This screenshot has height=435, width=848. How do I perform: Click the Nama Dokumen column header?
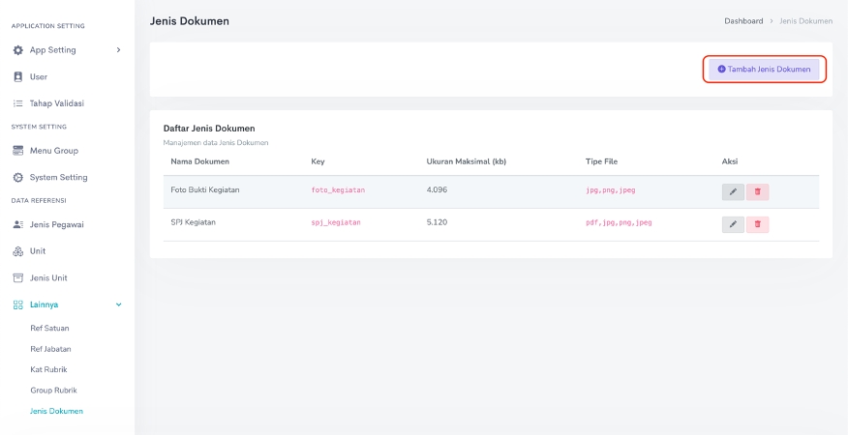pos(199,161)
